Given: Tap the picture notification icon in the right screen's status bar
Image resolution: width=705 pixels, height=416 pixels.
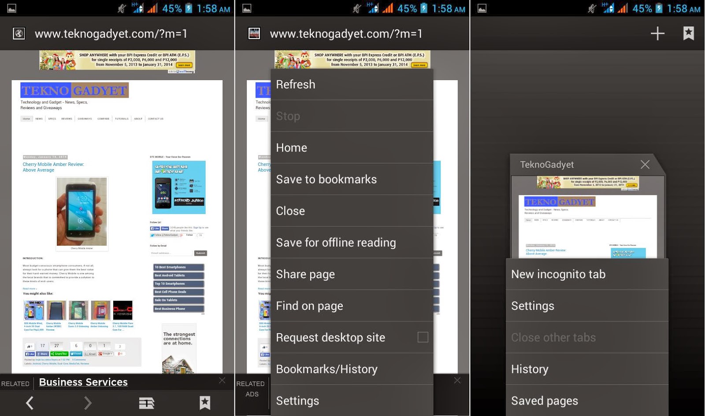Looking at the screenshot, I should click(482, 8).
